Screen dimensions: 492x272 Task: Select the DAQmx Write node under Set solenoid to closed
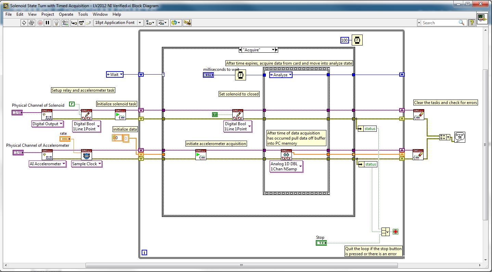pos(238,115)
